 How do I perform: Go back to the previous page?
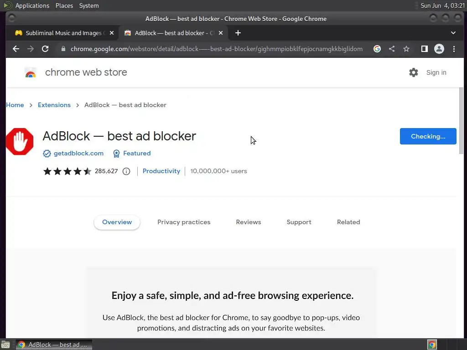click(16, 49)
